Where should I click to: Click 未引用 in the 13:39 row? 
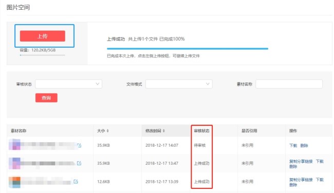247,182
